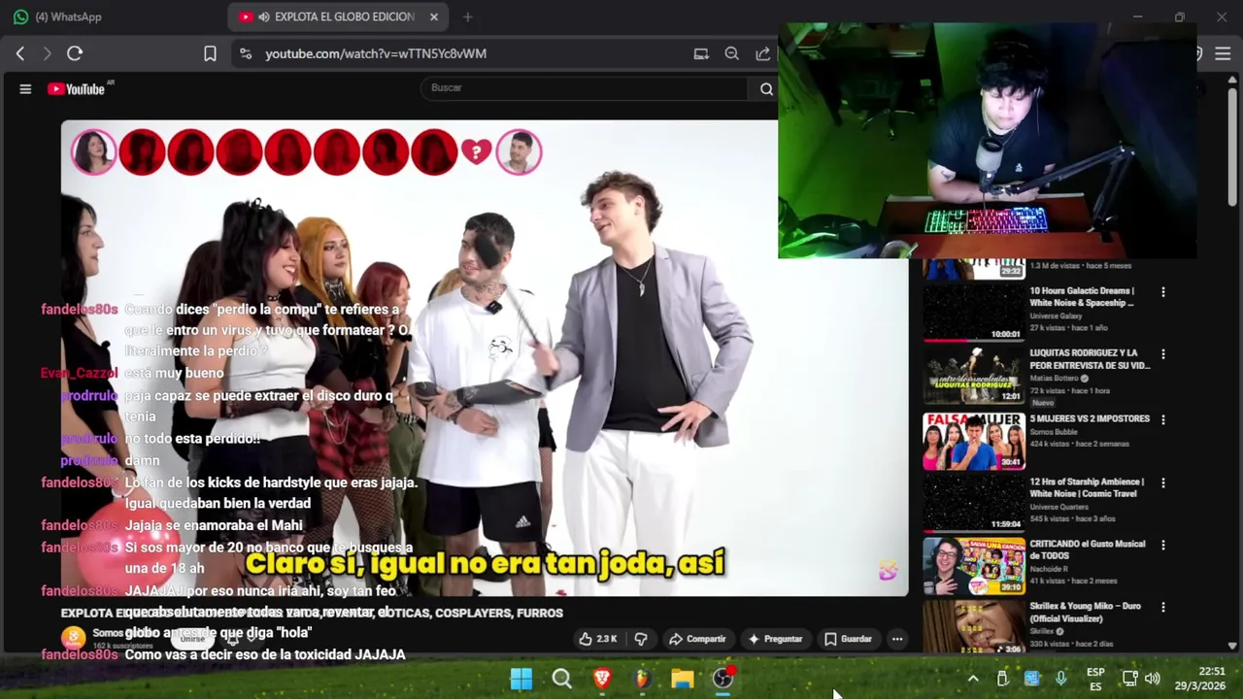The width and height of the screenshot is (1243, 699).
Task: Open the Windows Start menu
Action: pyautogui.click(x=521, y=679)
